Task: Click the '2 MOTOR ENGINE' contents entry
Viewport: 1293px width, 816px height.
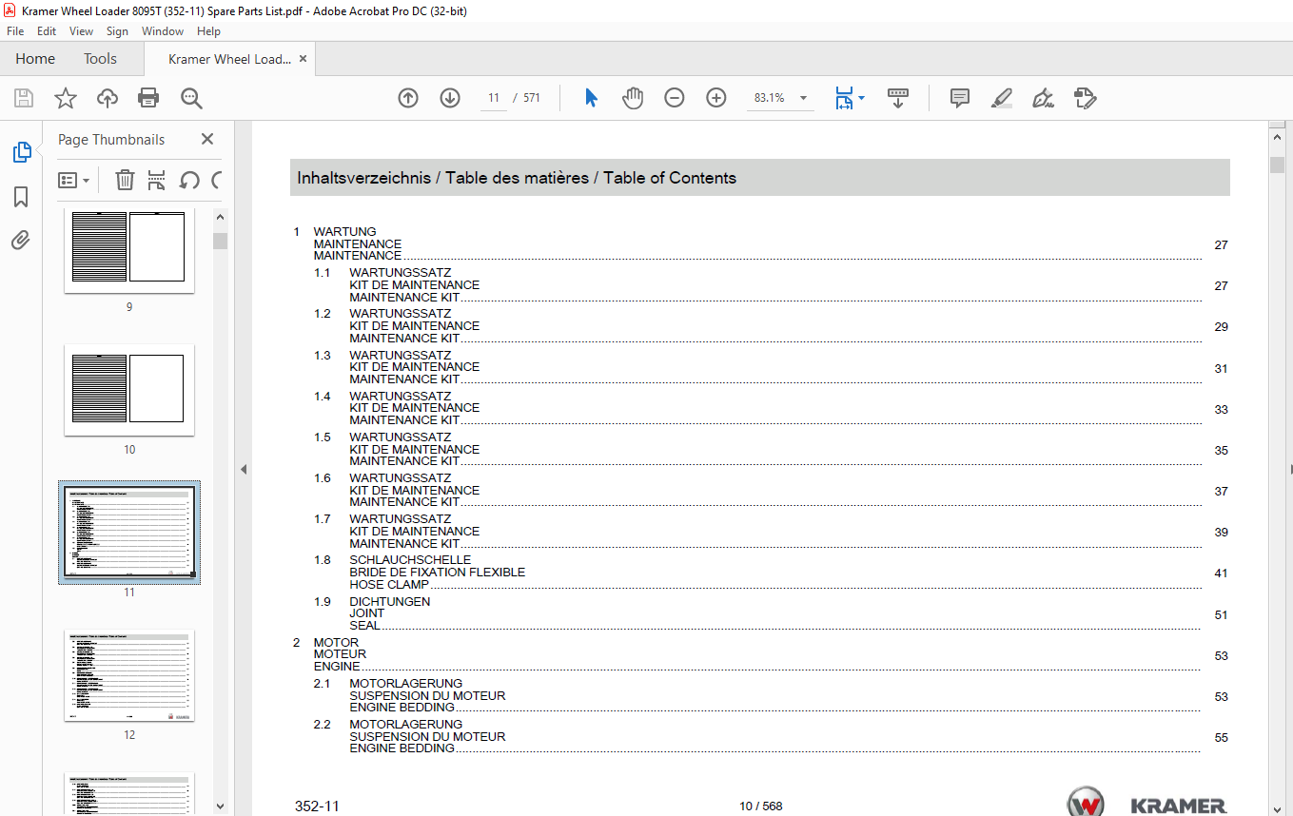Action: (x=760, y=654)
